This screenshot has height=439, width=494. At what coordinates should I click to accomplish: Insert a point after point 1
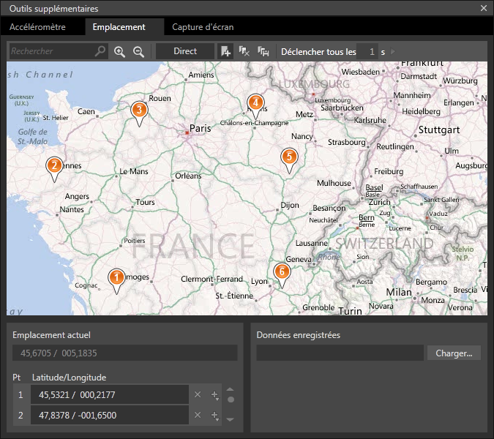click(x=215, y=395)
